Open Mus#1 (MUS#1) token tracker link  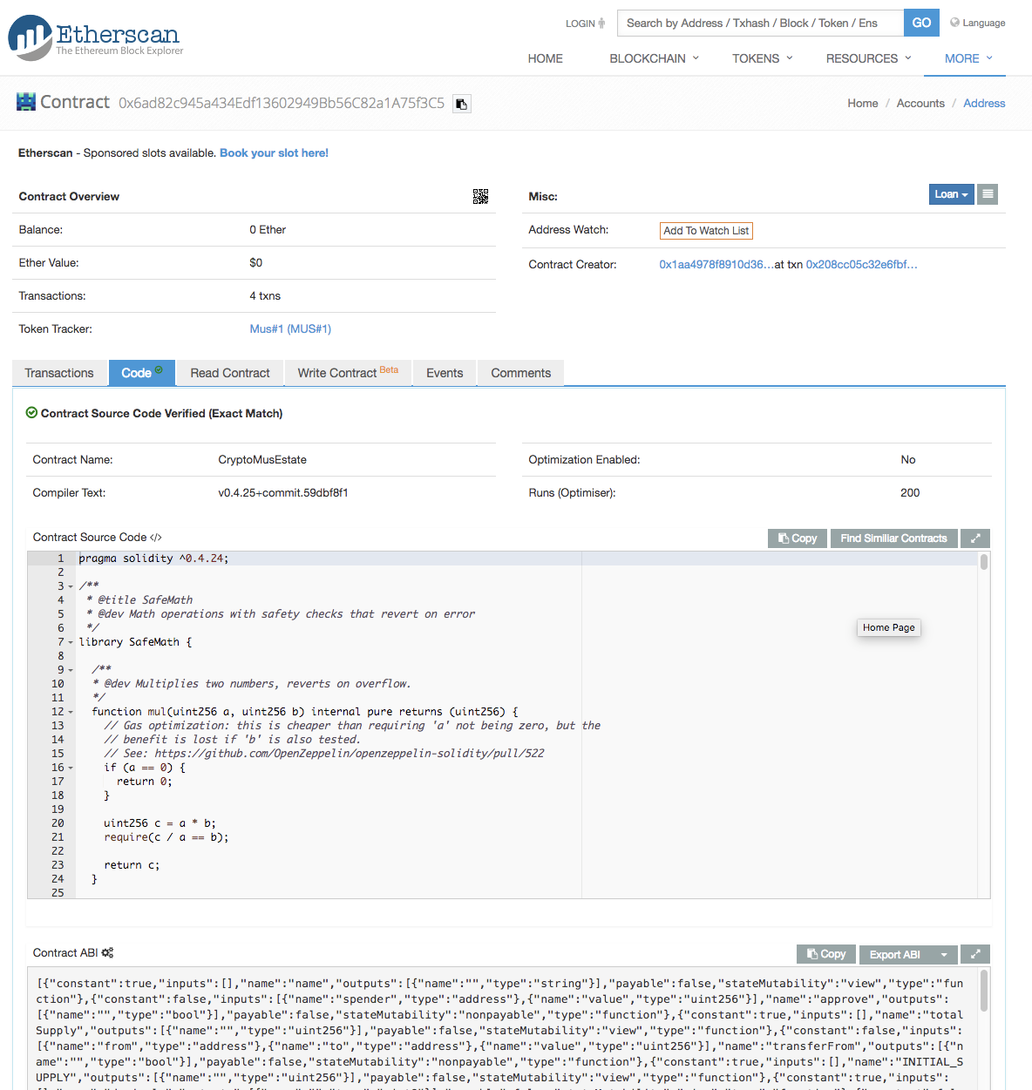click(x=290, y=329)
